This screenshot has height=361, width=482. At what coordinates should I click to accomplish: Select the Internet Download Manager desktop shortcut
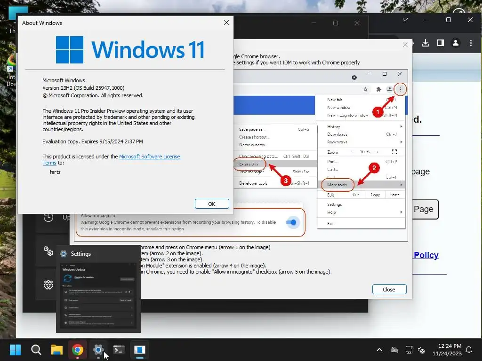[x=11, y=71]
